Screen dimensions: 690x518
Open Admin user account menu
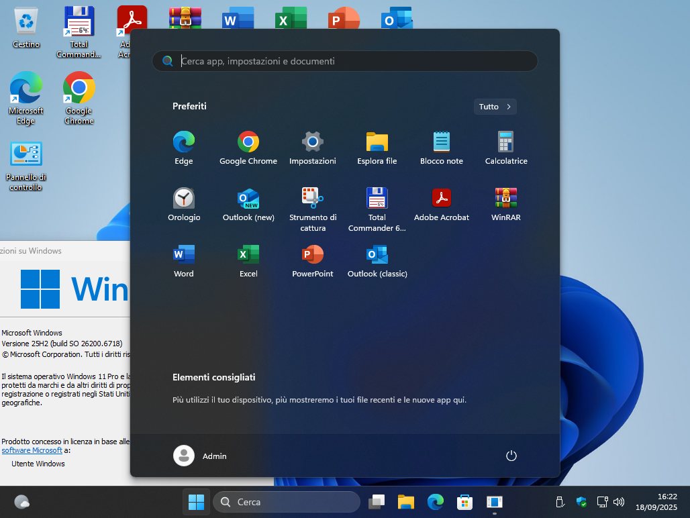tap(200, 456)
